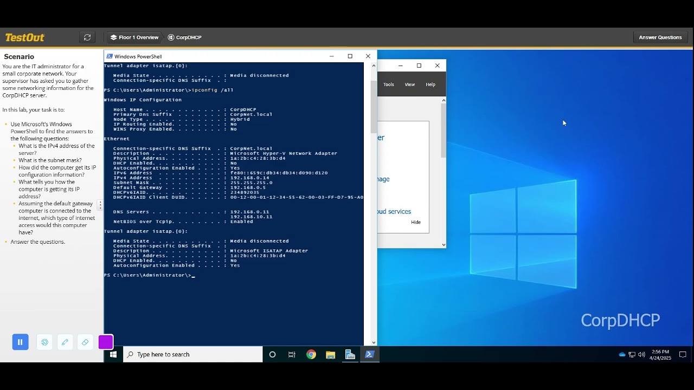Open the Windows Start menu

tap(113, 354)
